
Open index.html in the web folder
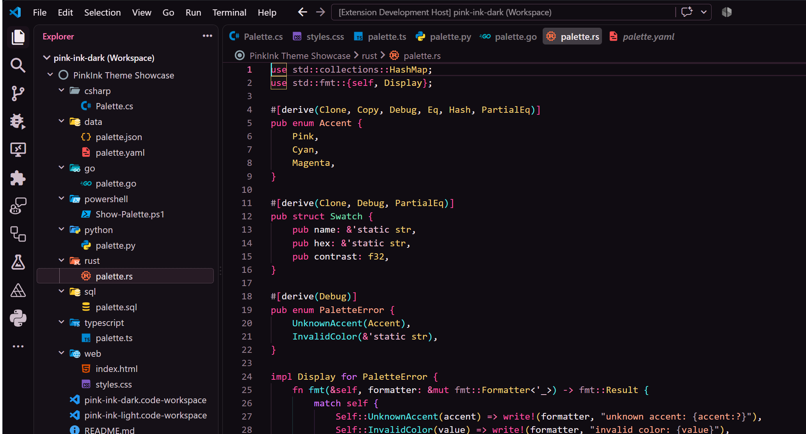coord(116,369)
